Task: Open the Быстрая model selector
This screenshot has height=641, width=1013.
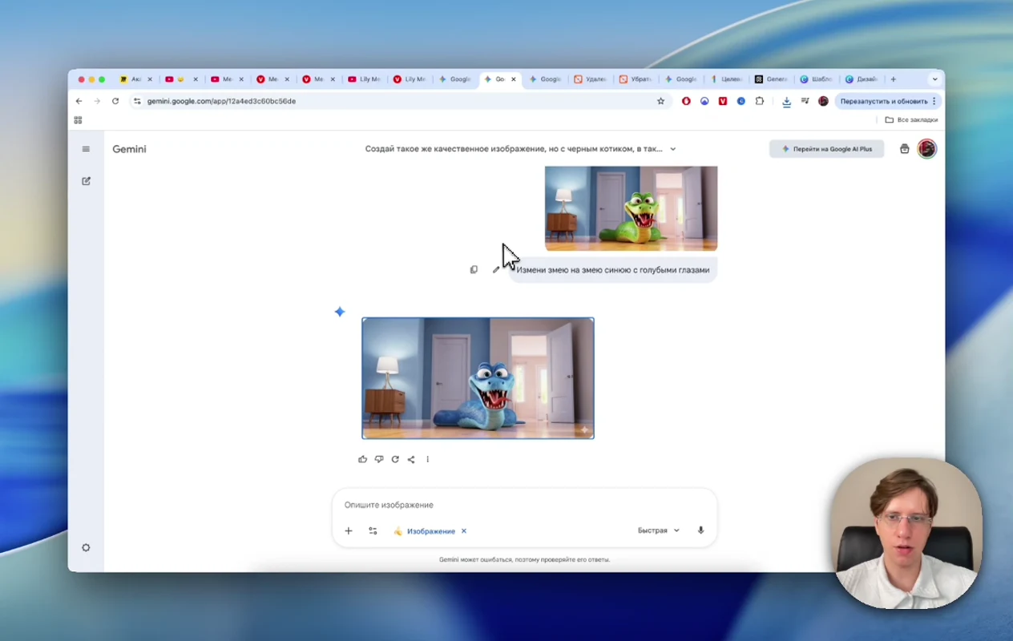Action: pyautogui.click(x=659, y=530)
